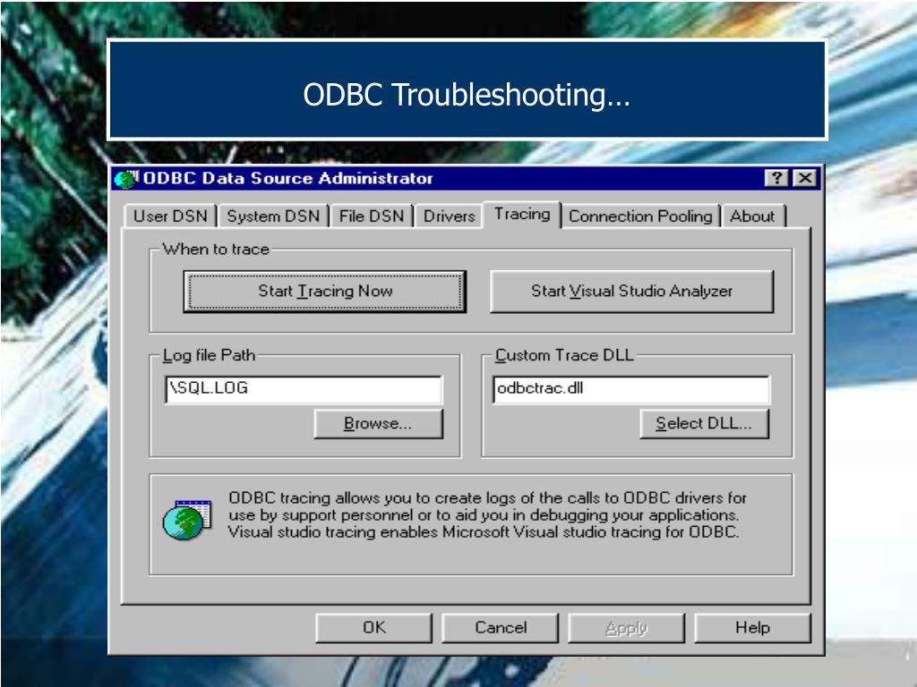
Task: Start Visual Studio Analyzer
Action: 631,291
